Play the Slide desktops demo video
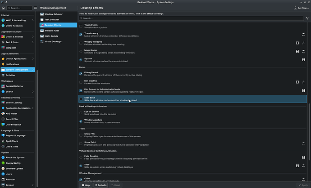The width and height of the screenshot is (311, 188). pos(297,166)
